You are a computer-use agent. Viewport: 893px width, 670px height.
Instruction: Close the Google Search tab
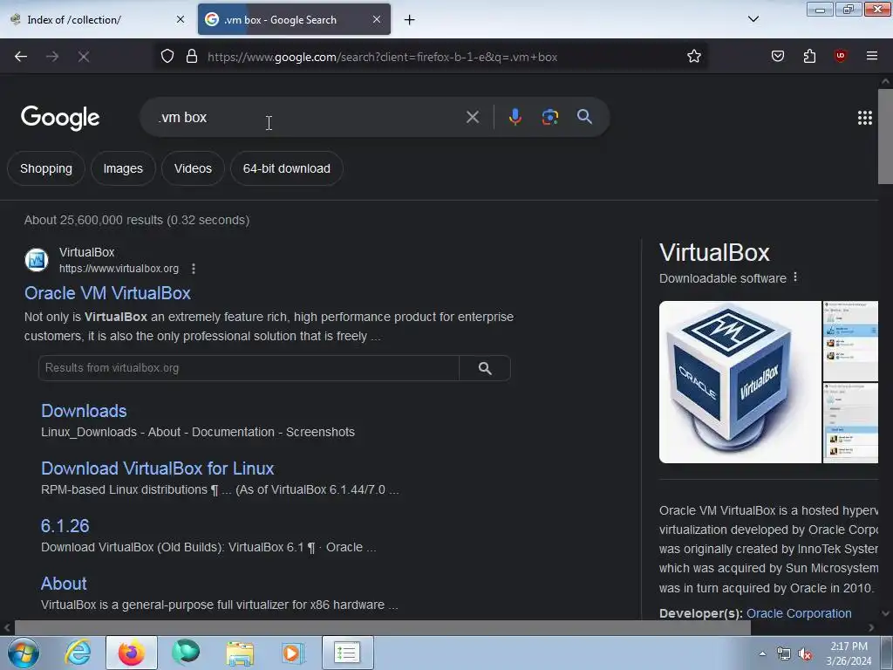377,19
